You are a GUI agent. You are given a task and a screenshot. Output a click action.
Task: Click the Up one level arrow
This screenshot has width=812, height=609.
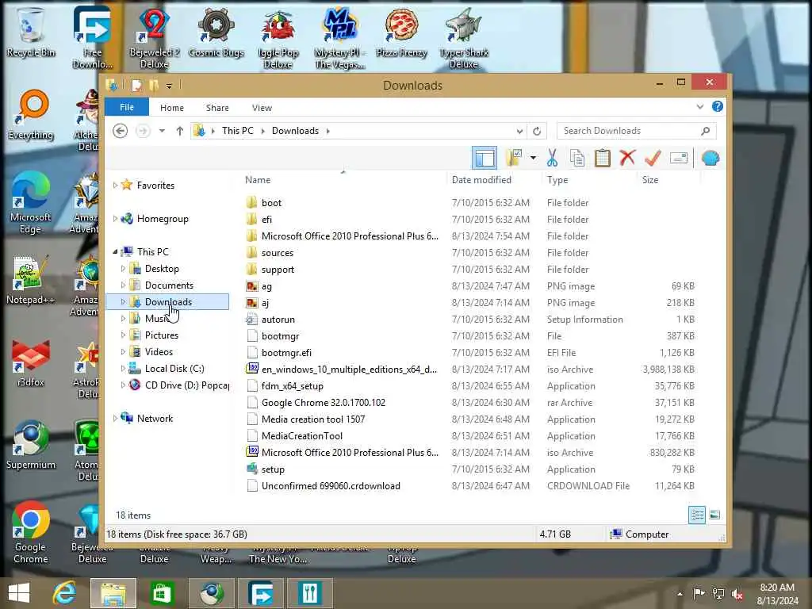[x=180, y=131]
